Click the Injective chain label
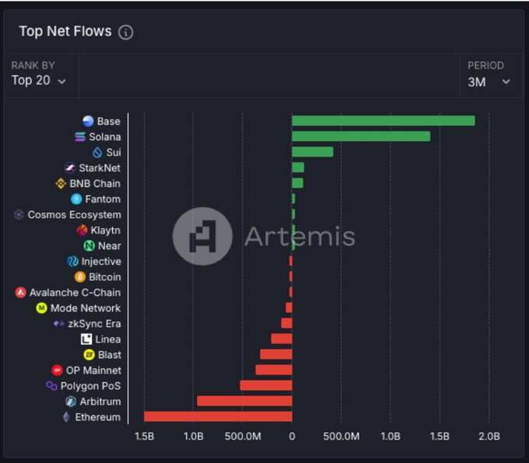 (x=101, y=262)
